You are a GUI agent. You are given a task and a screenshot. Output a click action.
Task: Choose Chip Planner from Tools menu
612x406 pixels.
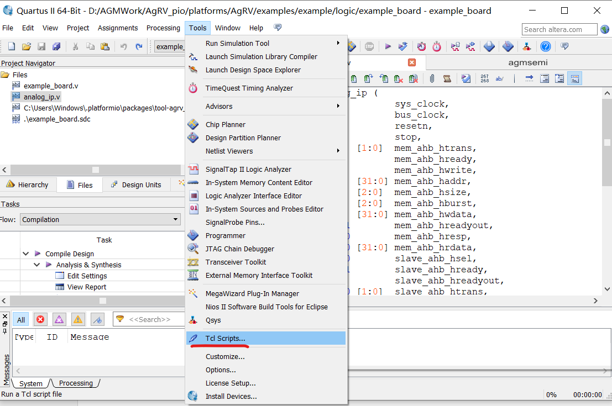[x=266, y=124]
